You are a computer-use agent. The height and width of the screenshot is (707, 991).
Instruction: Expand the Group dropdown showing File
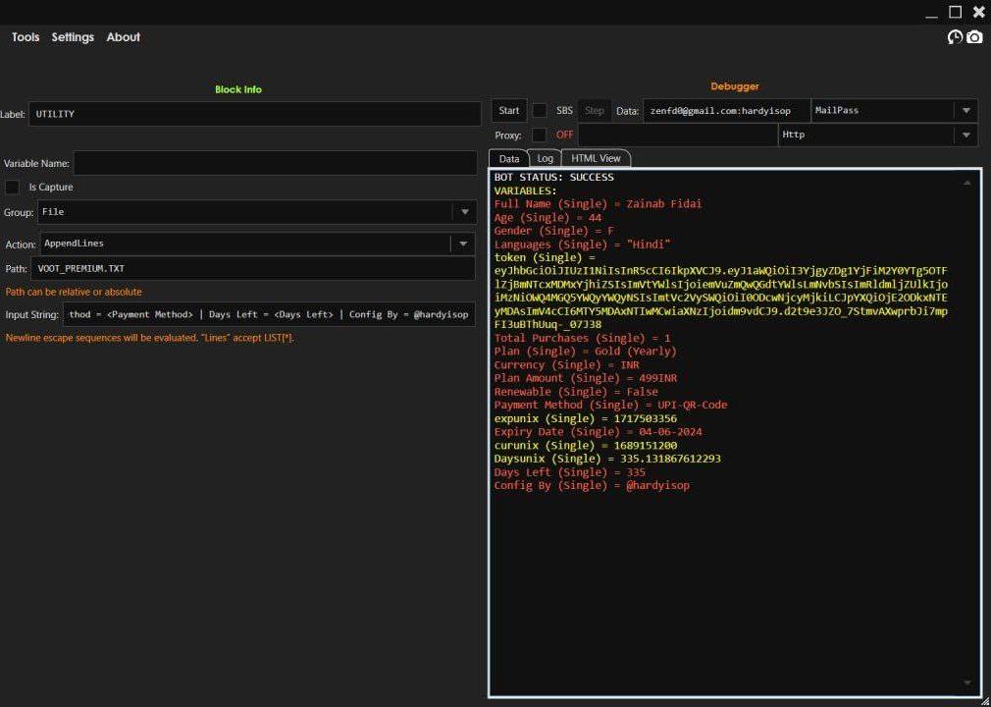pyautogui.click(x=463, y=212)
